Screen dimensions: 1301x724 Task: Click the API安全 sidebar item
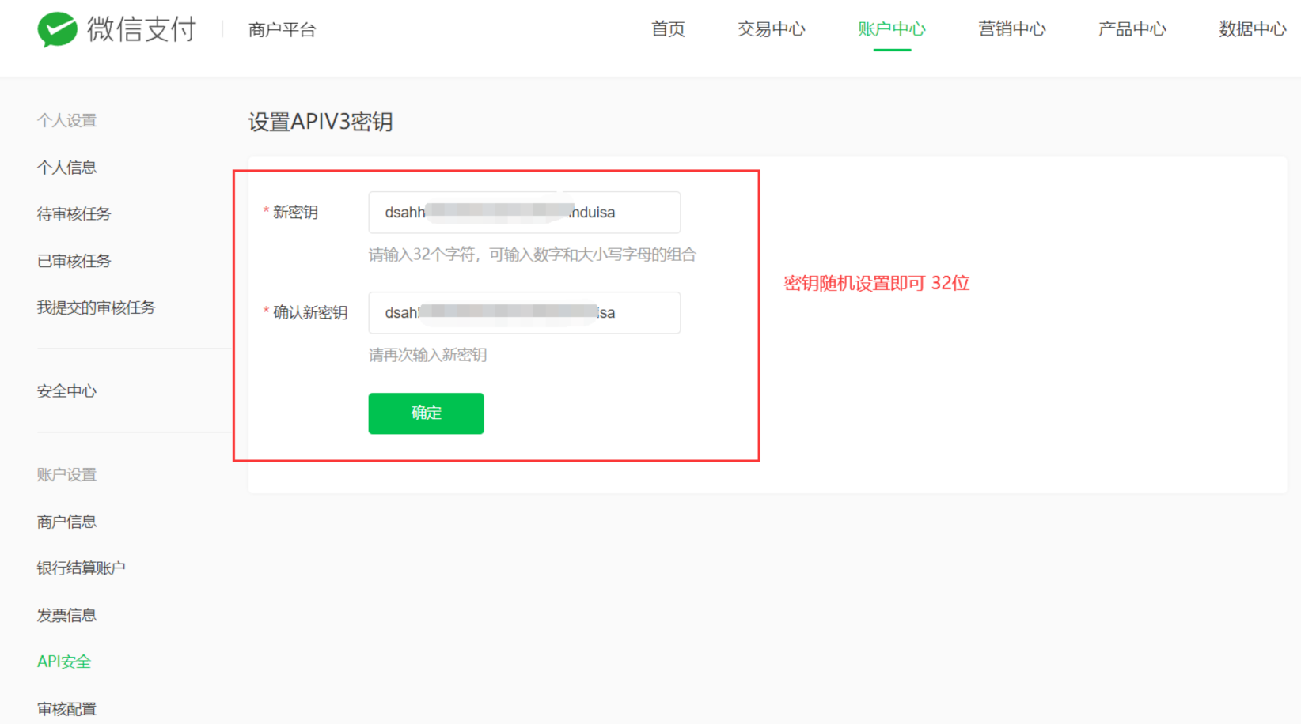click(64, 662)
